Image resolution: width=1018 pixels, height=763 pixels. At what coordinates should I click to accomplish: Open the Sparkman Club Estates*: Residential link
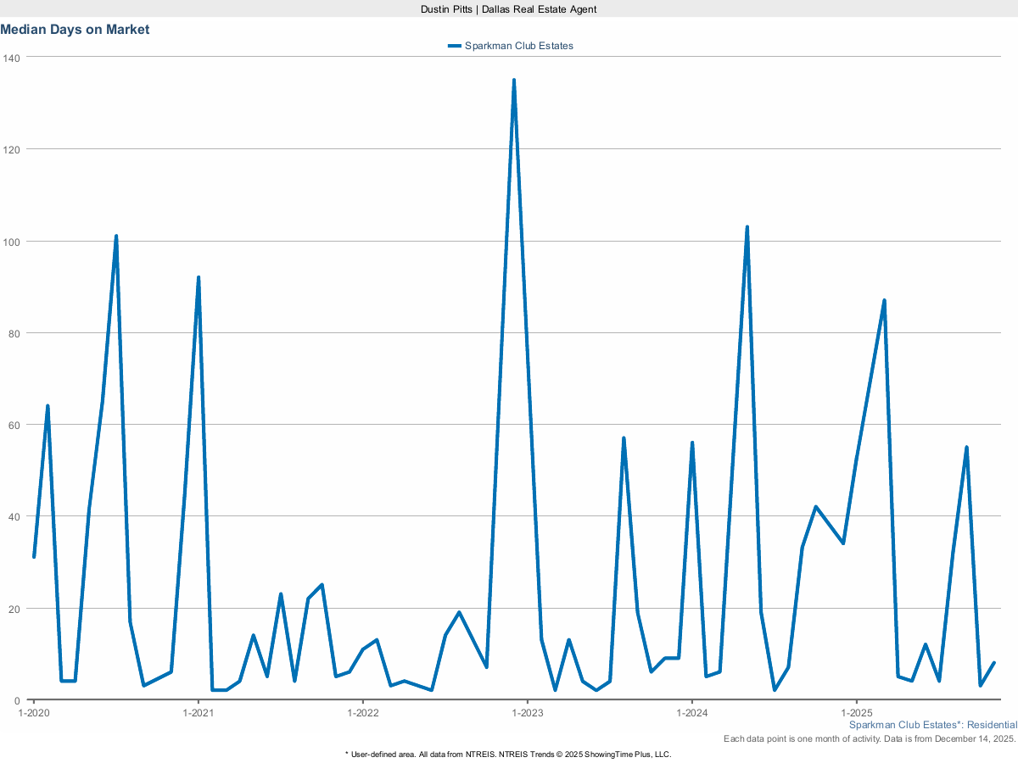[931, 725]
